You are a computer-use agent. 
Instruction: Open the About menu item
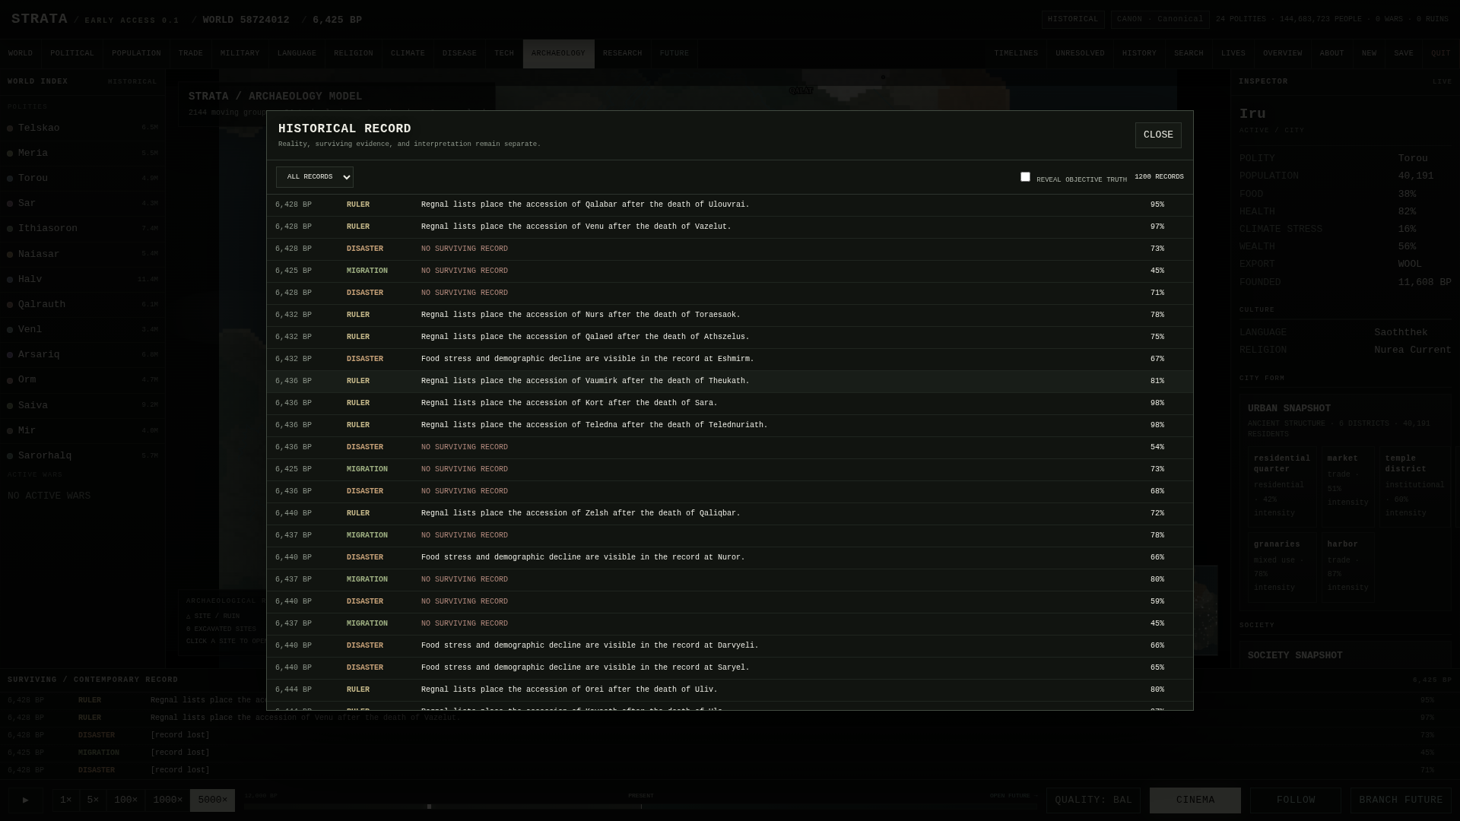1332,54
